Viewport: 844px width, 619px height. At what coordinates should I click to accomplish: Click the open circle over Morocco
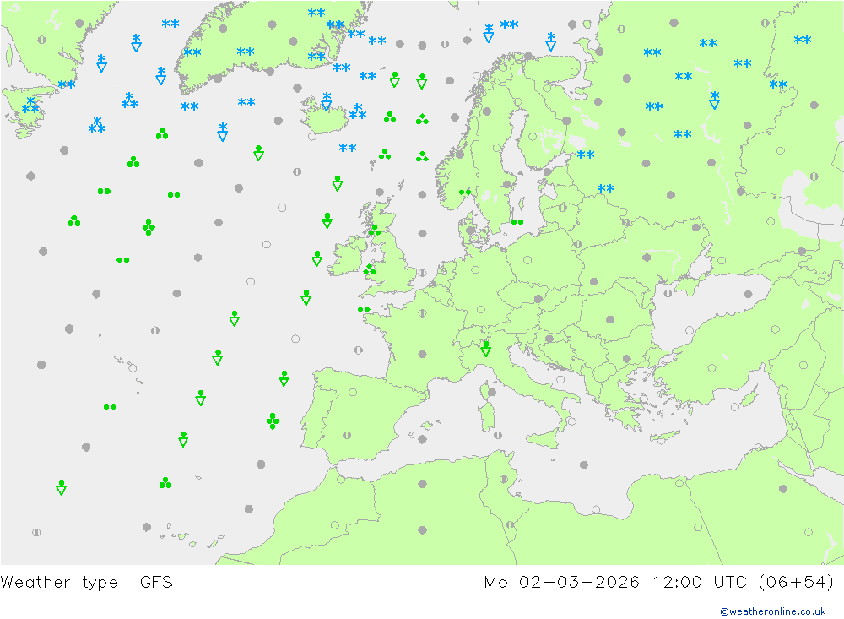335,524
